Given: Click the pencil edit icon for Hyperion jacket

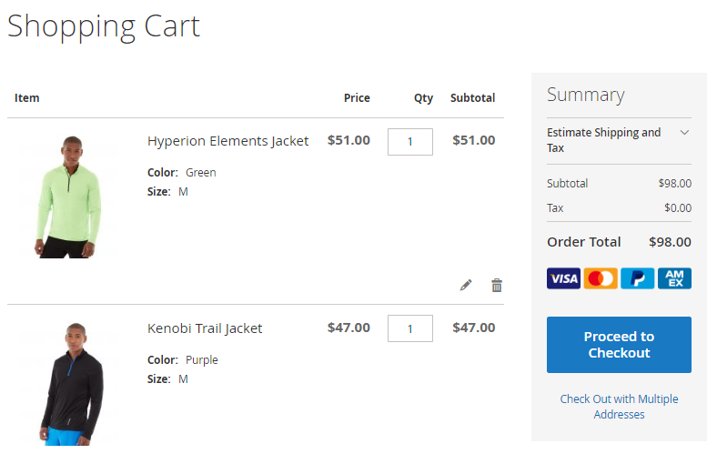Looking at the screenshot, I should click(466, 286).
